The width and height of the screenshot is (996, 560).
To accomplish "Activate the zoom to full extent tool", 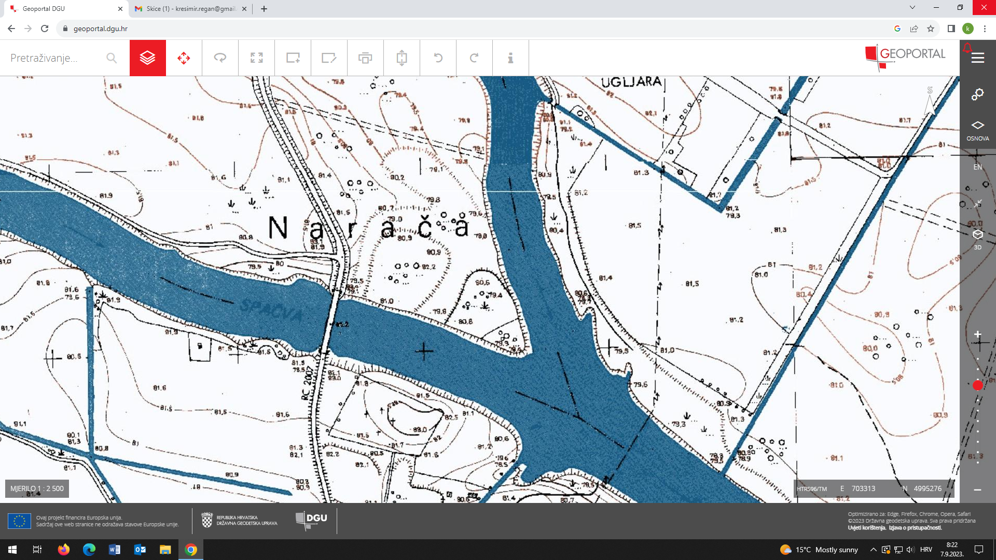I will 256,58.
